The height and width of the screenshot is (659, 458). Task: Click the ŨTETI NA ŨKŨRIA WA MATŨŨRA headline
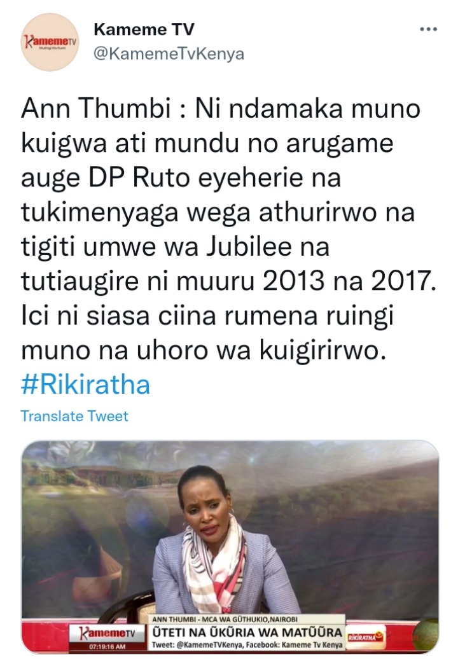(x=247, y=632)
